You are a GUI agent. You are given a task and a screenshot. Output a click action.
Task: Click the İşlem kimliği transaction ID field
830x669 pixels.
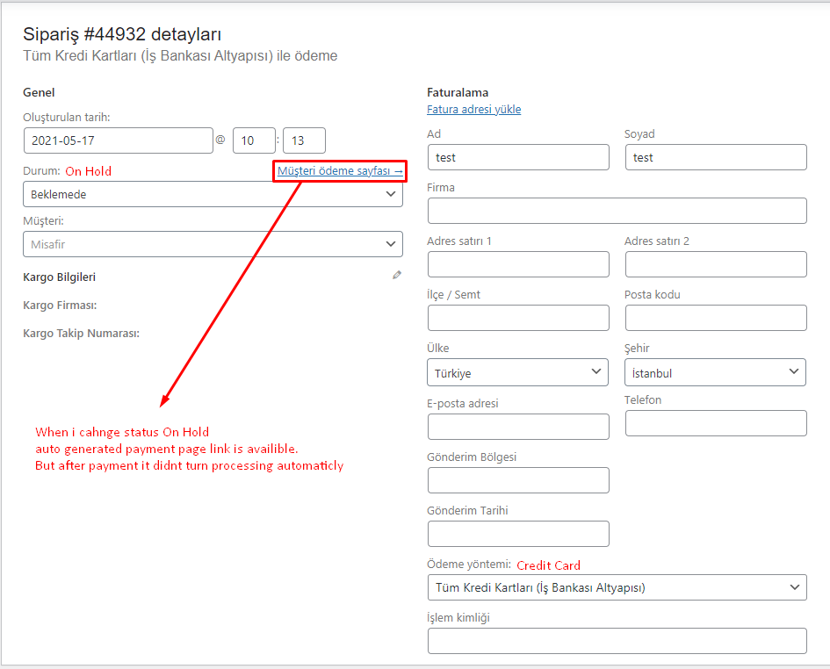tap(617, 641)
